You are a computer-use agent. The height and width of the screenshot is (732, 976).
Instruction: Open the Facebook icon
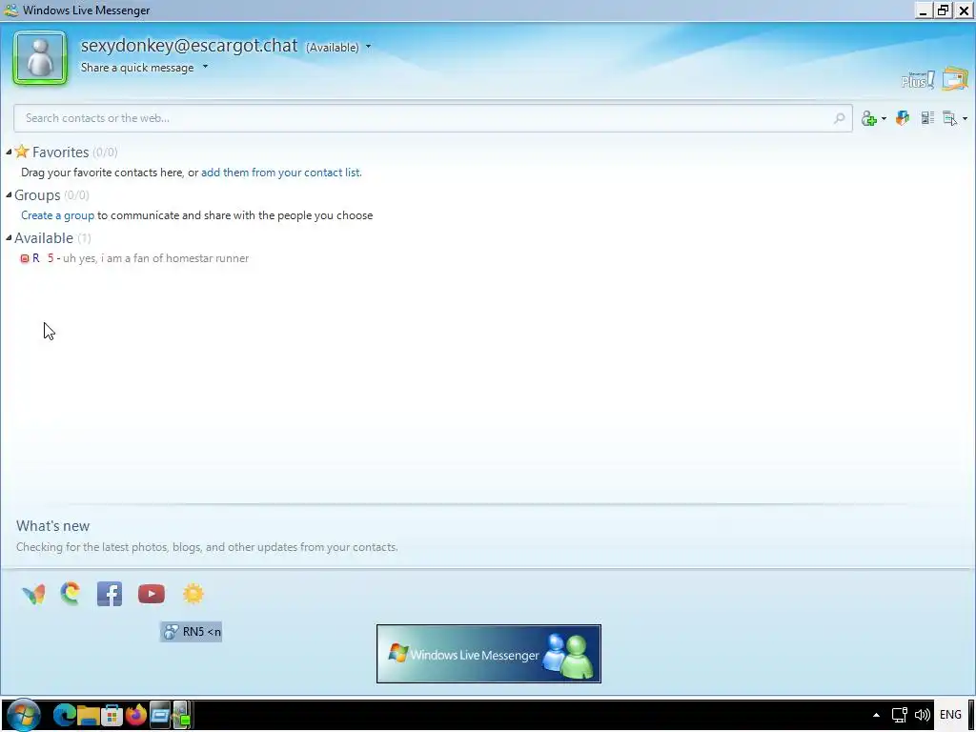pos(110,594)
